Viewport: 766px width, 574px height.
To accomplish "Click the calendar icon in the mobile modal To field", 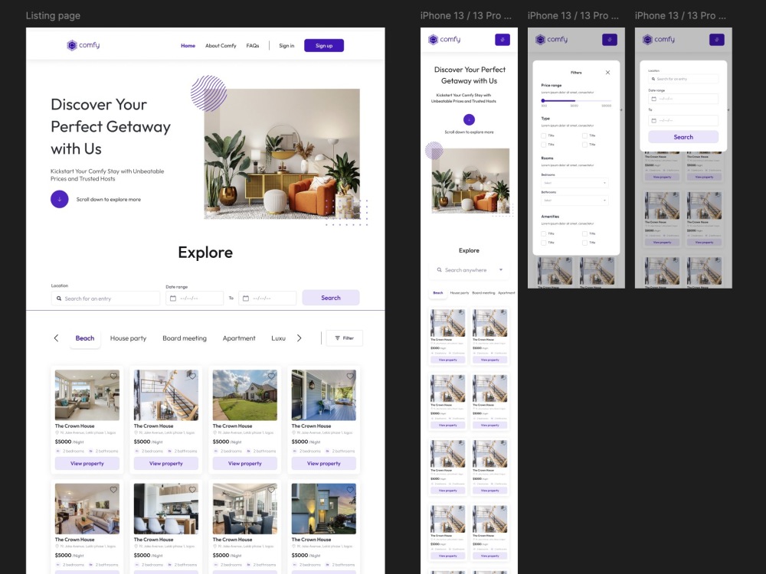I will (653, 120).
